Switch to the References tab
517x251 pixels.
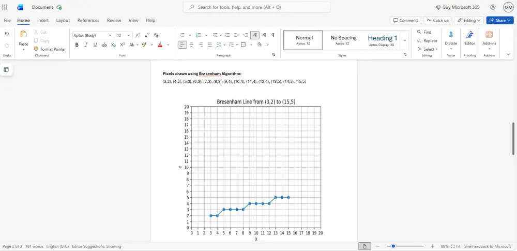[x=88, y=21]
